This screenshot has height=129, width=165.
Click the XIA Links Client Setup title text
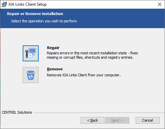point(27,4)
